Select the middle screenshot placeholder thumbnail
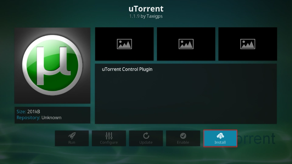The image size is (292, 164). tap(186, 44)
